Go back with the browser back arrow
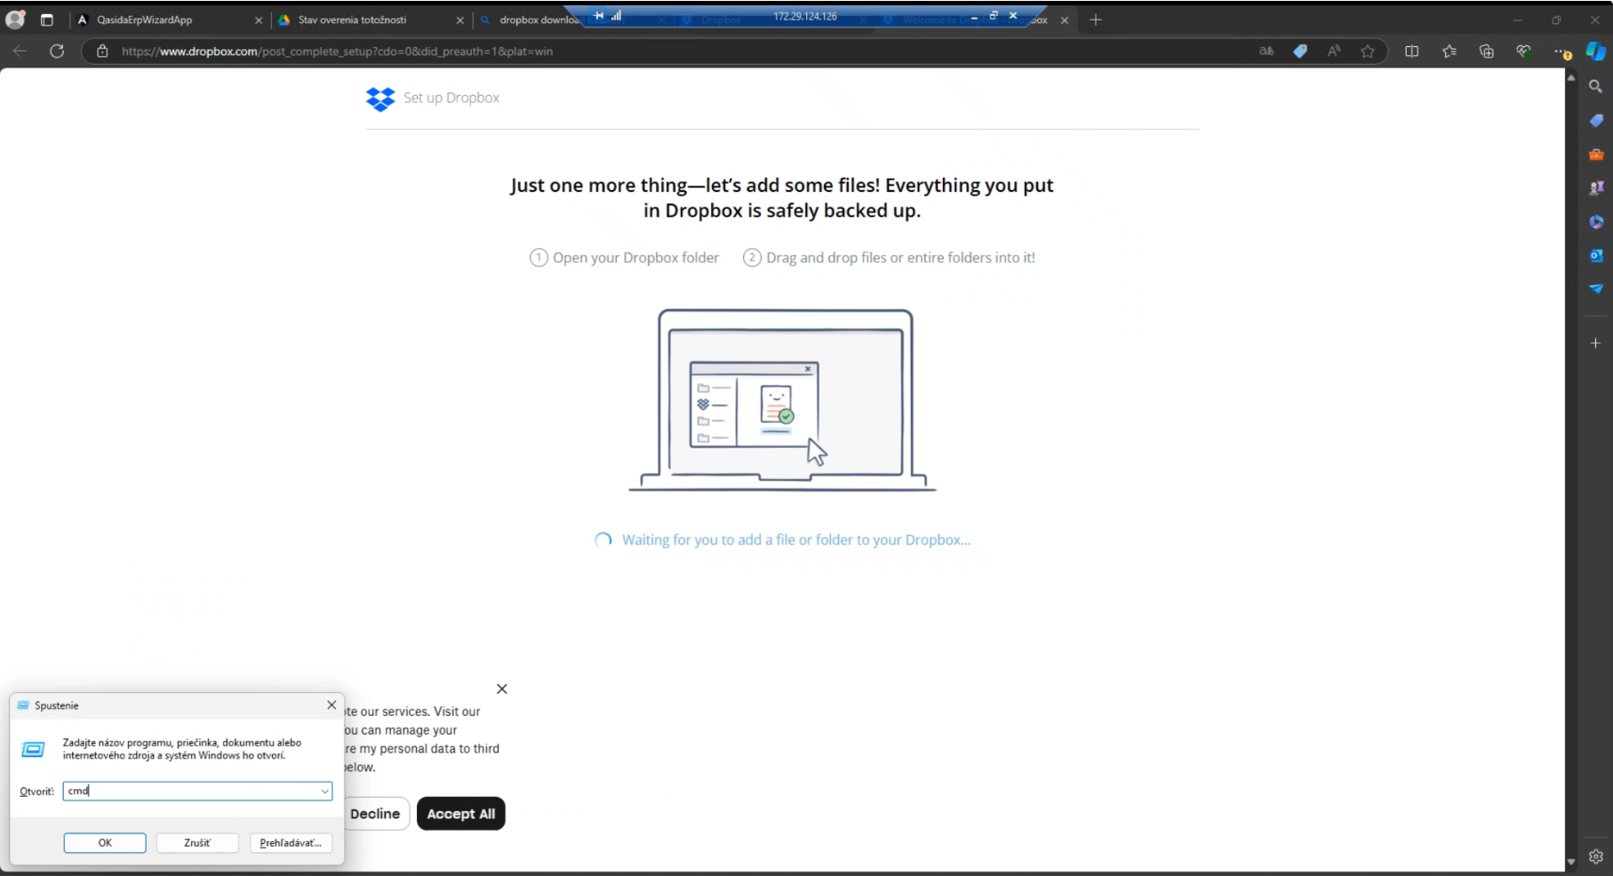 (20, 52)
